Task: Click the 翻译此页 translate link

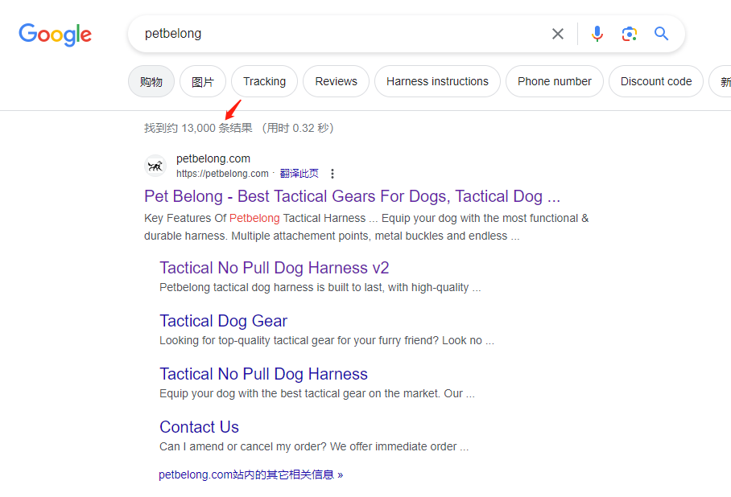Action: click(x=299, y=174)
